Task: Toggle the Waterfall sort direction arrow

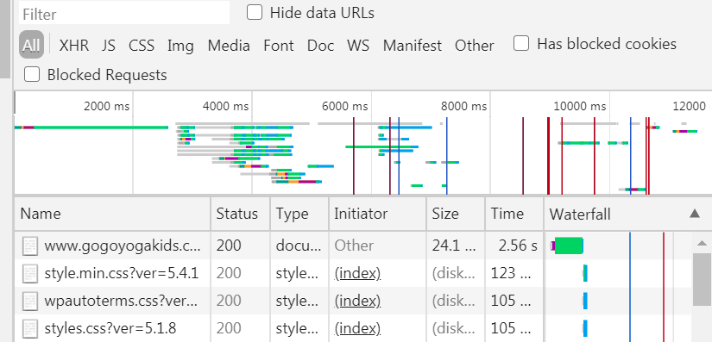Action: tap(695, 214)
